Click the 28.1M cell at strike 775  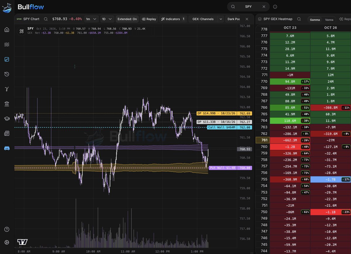click(x=290, y=49)
